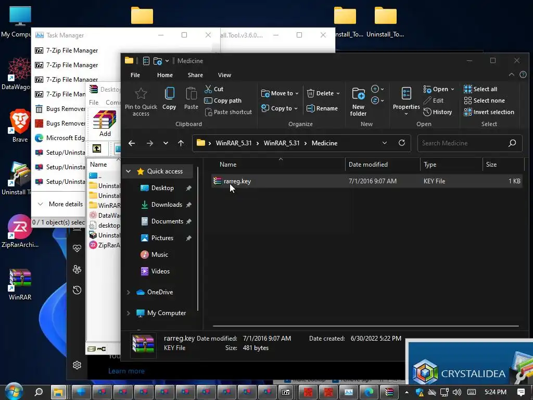Screen dimensions: 533x400
Task: Click the Add button in WinRAR
Action: tap(105, 123)
